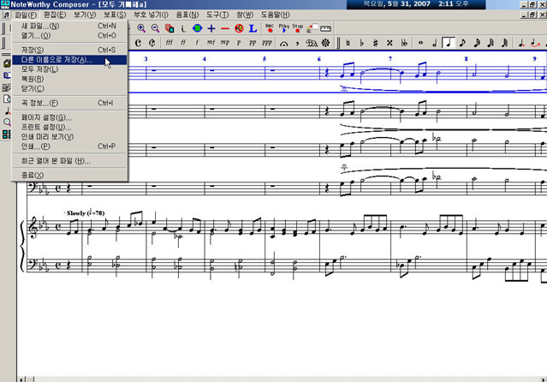Toggle the natural accidental
547x382 pixels.
click(348, 43)
